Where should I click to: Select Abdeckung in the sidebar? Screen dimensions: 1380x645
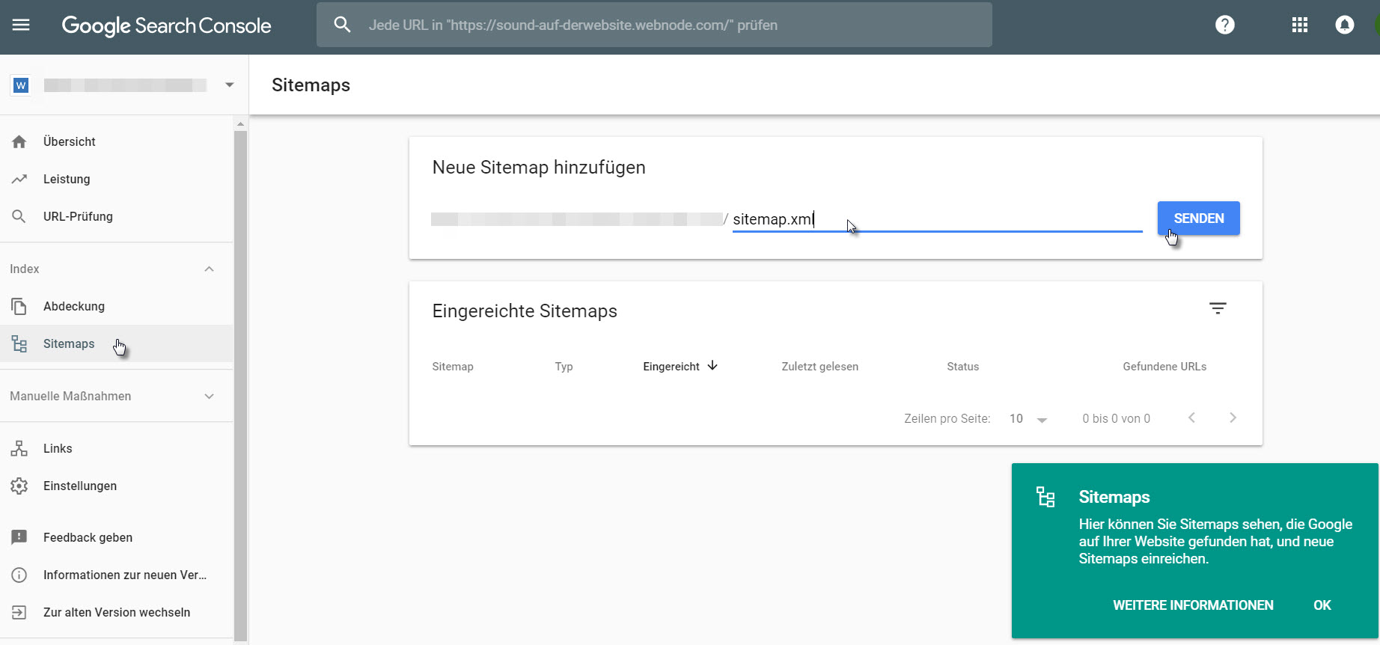pos(74,306)
